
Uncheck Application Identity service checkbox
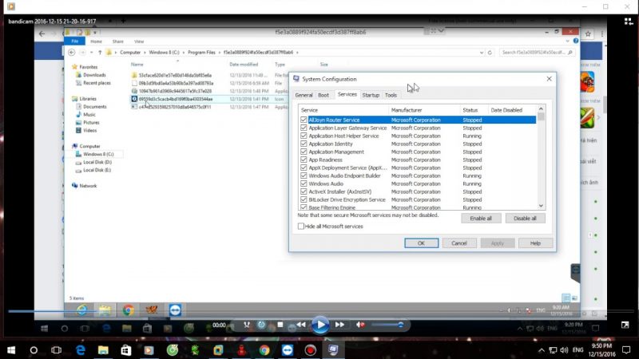[304, 144]
